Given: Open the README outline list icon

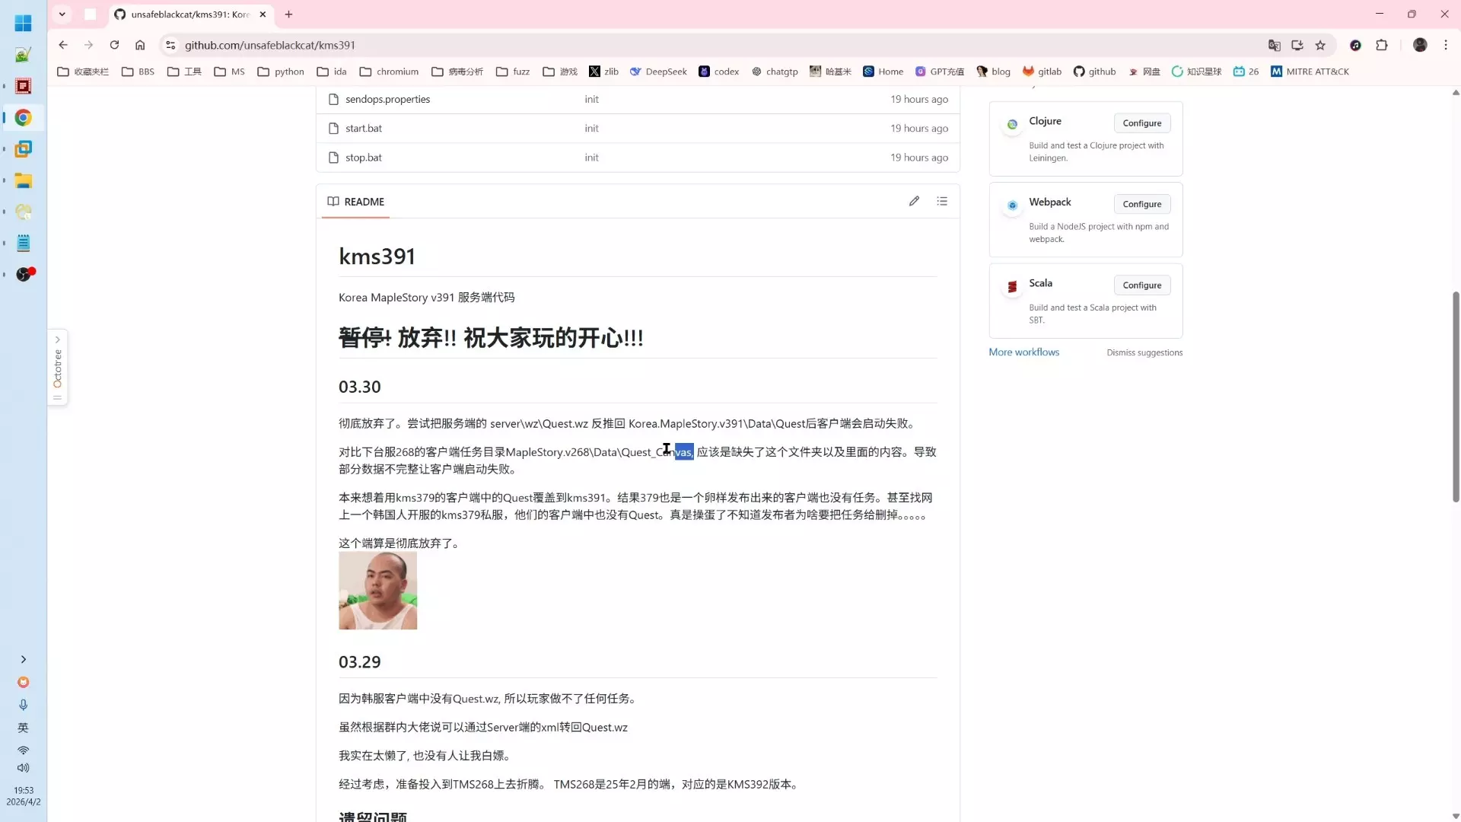Looking at the screenshot, I should click(x=942, y=201).
